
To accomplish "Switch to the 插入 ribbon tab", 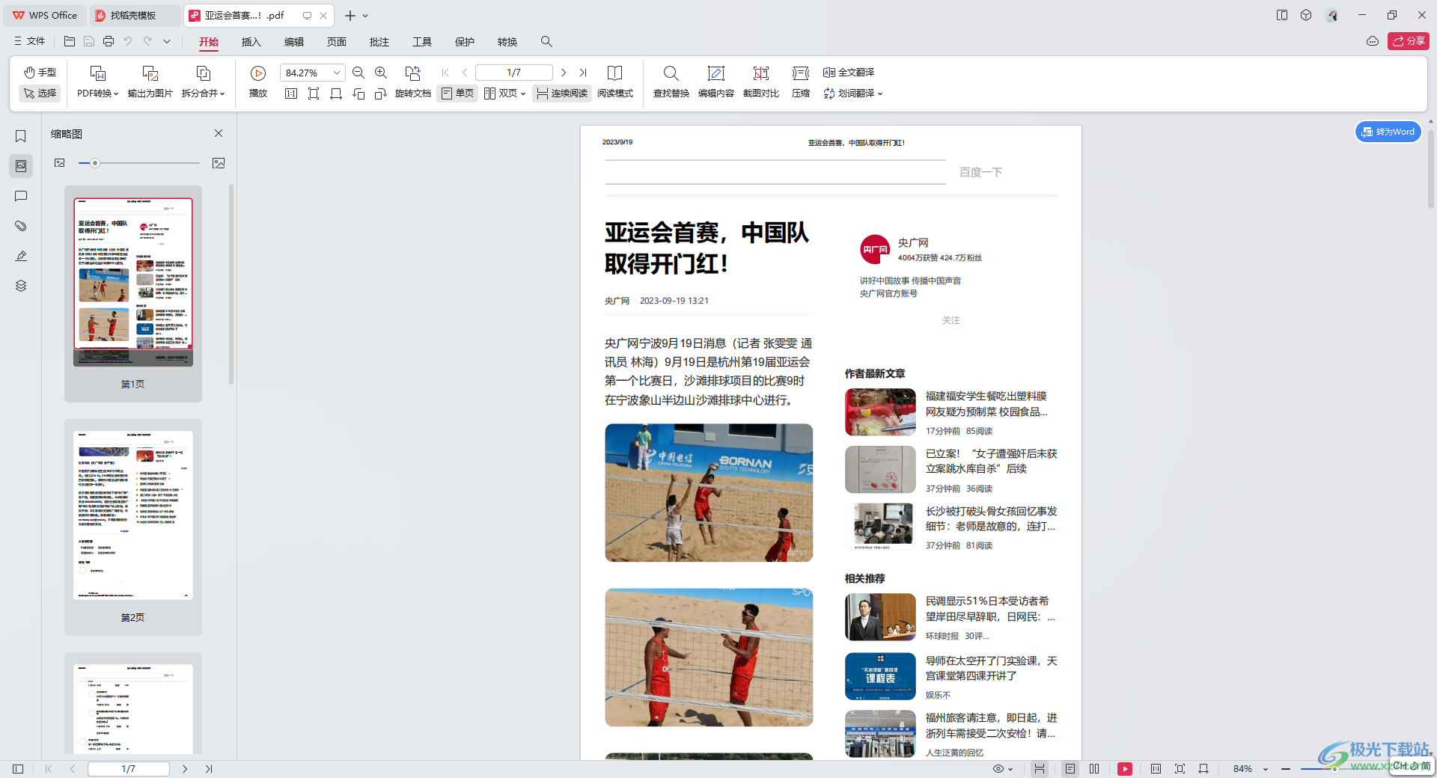I will coord(251,42).
